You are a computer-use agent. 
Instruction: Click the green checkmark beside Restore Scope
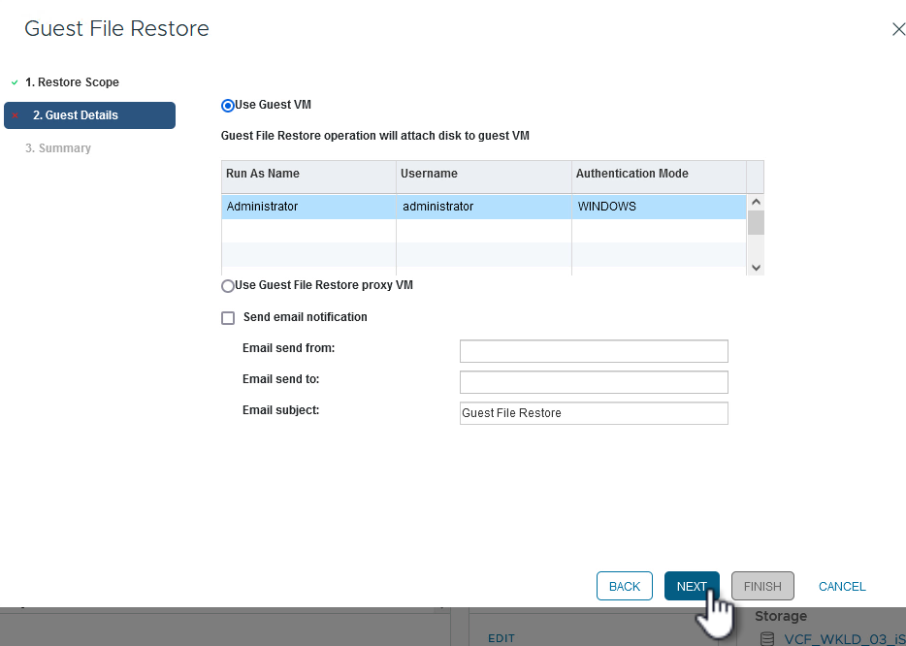point(15,82)
